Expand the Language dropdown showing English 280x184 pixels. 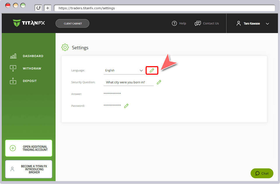124,70
